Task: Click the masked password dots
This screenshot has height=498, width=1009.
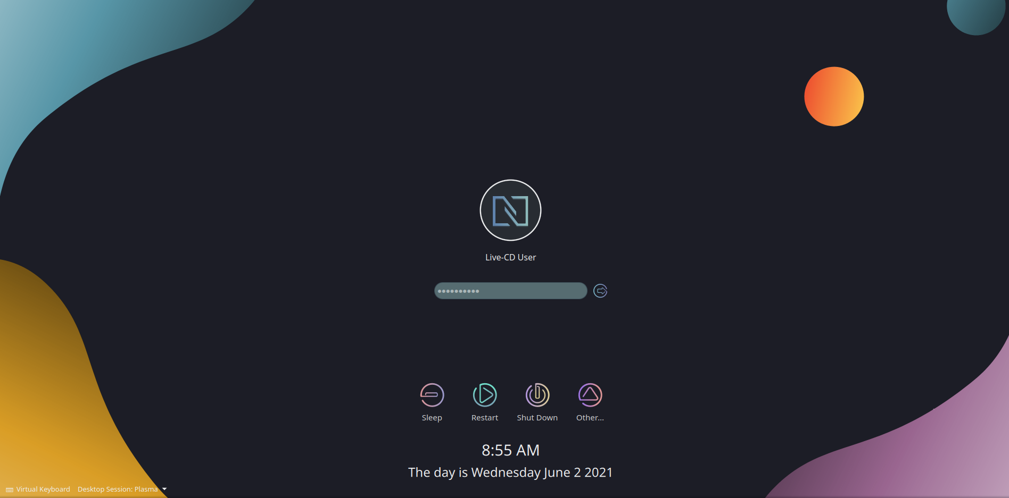Action: (458, 291)
